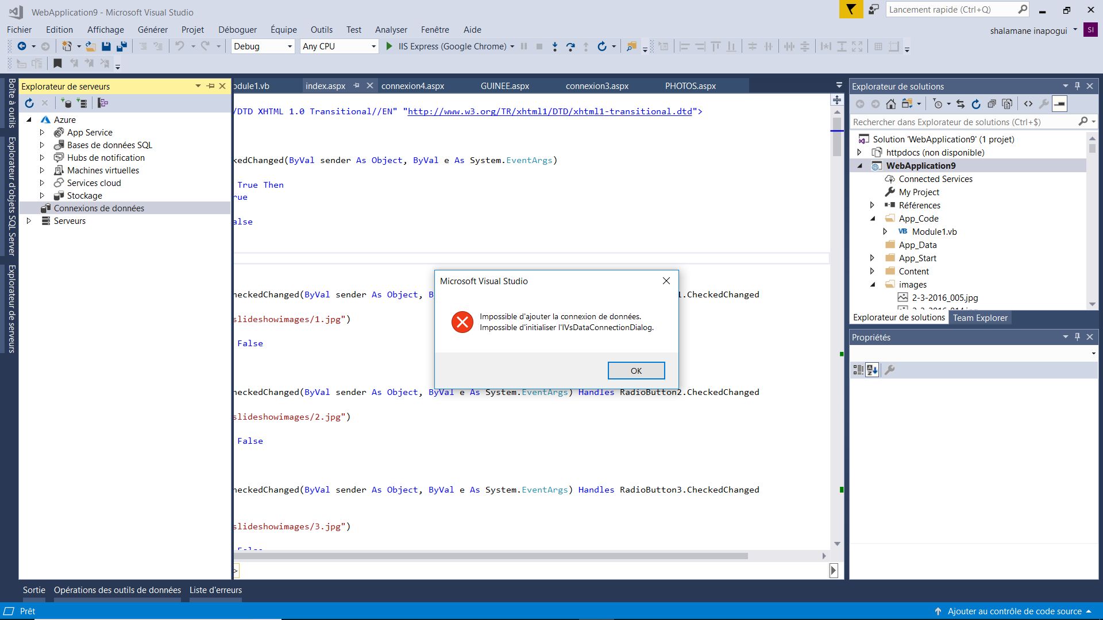Click the Liste d'erreurs tab
This screenshot has height=620, width=1103.
[215, 590]
